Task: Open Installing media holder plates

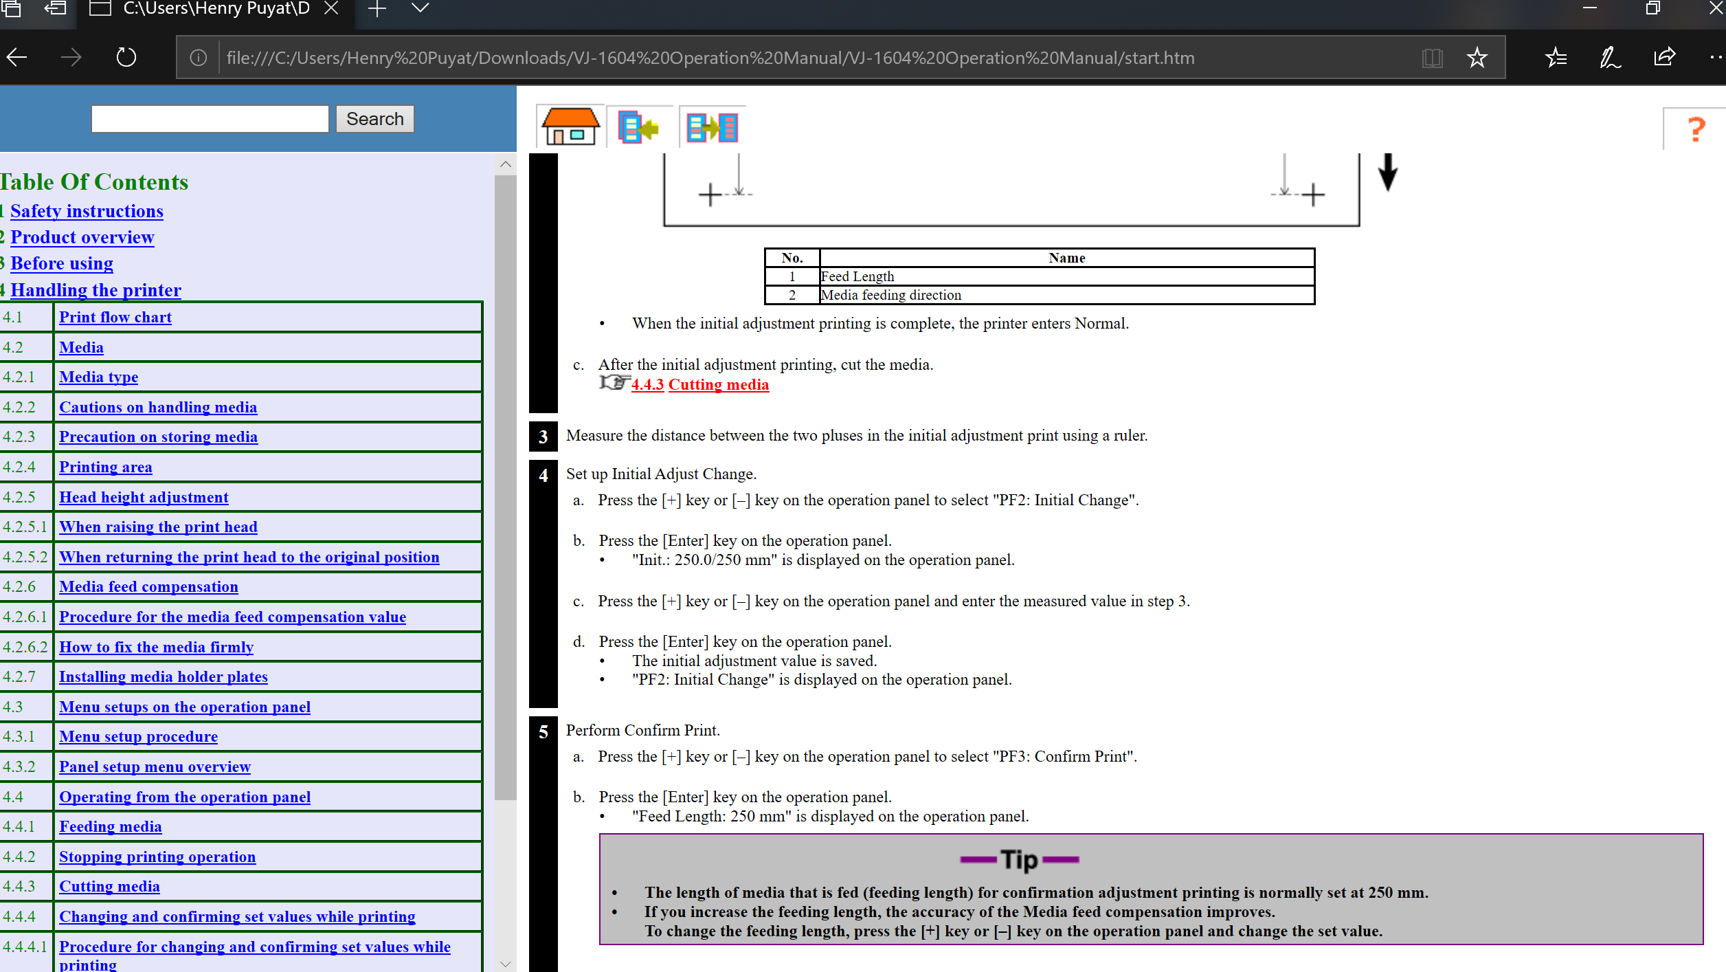Action: [x=164, y=677]
